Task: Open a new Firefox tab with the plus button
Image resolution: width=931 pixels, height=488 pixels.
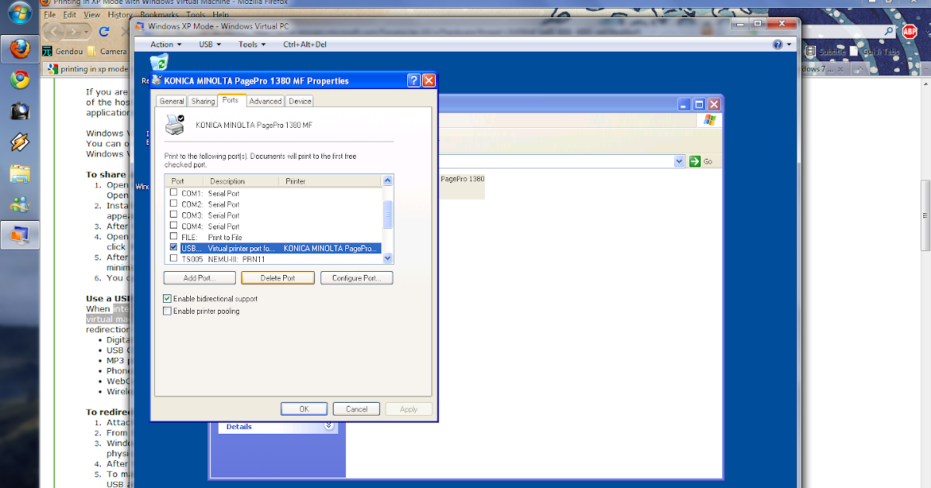Action: (x=858, y=69)
